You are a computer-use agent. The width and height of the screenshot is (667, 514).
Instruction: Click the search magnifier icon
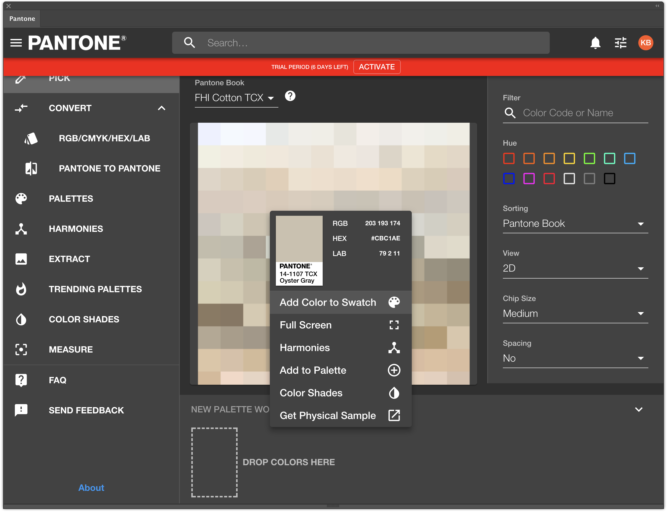(x=189, y=43)
